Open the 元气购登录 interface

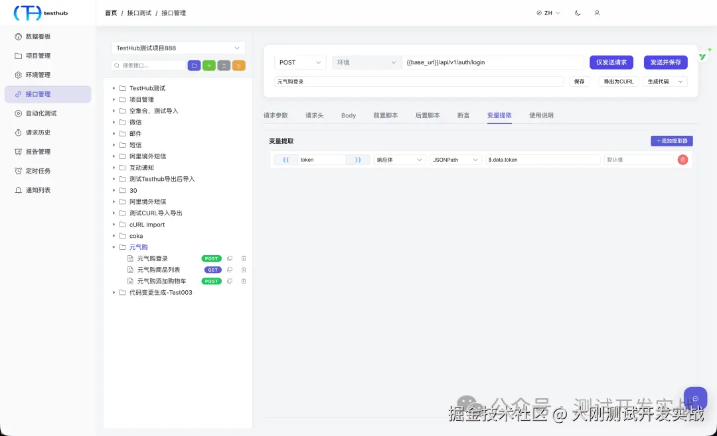152,258
